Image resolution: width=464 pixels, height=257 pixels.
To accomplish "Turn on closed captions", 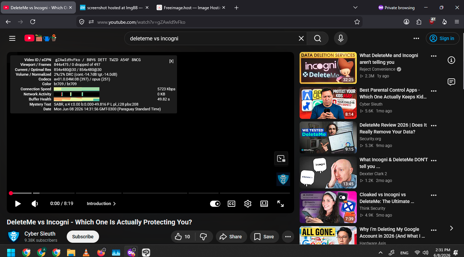I will click(x=231, y=204).
